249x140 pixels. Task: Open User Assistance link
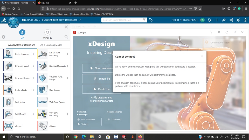coord(87,120)
